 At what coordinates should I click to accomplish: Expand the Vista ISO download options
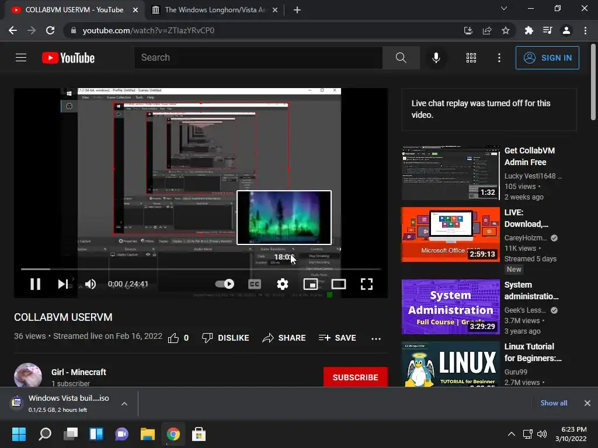point(124,404)
